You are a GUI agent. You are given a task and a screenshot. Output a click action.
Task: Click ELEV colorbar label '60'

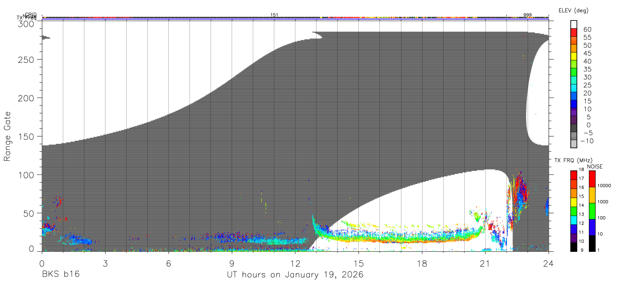coord(587,29)
